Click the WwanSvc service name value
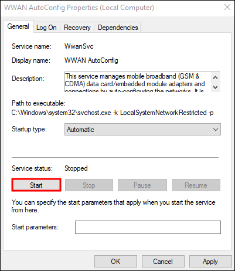Viewport: 235px width, 271px height. (79, 46)
